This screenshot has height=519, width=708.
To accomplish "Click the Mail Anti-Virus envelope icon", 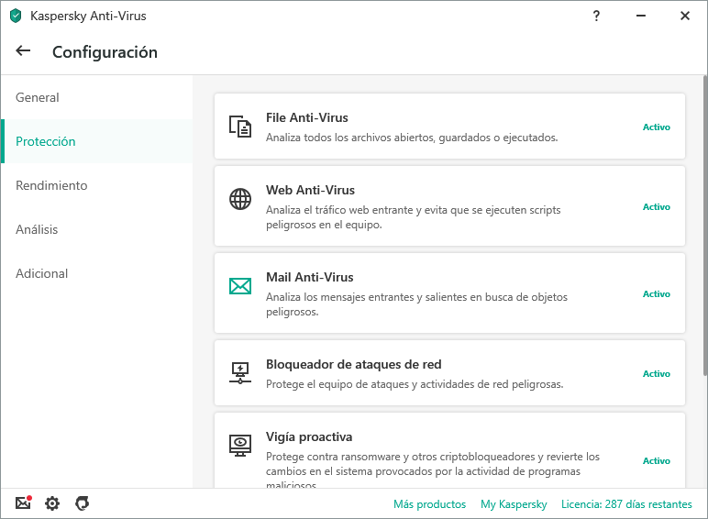I will click(239, 286).
